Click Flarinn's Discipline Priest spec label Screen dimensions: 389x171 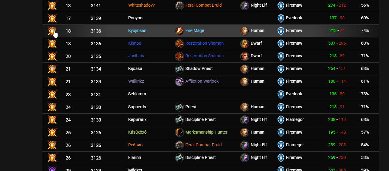pos(200,158)
